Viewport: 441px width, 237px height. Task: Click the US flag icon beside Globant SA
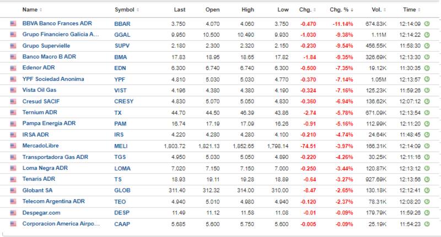13,190
